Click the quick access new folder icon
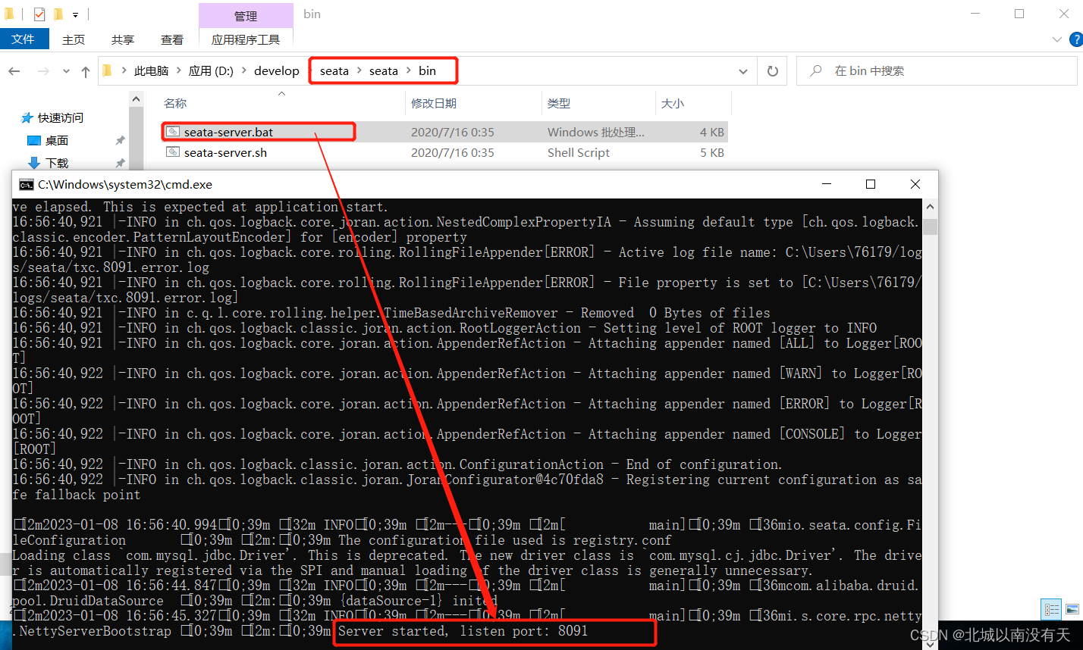This screenshot has width=1083, height=650. point(58,14)
